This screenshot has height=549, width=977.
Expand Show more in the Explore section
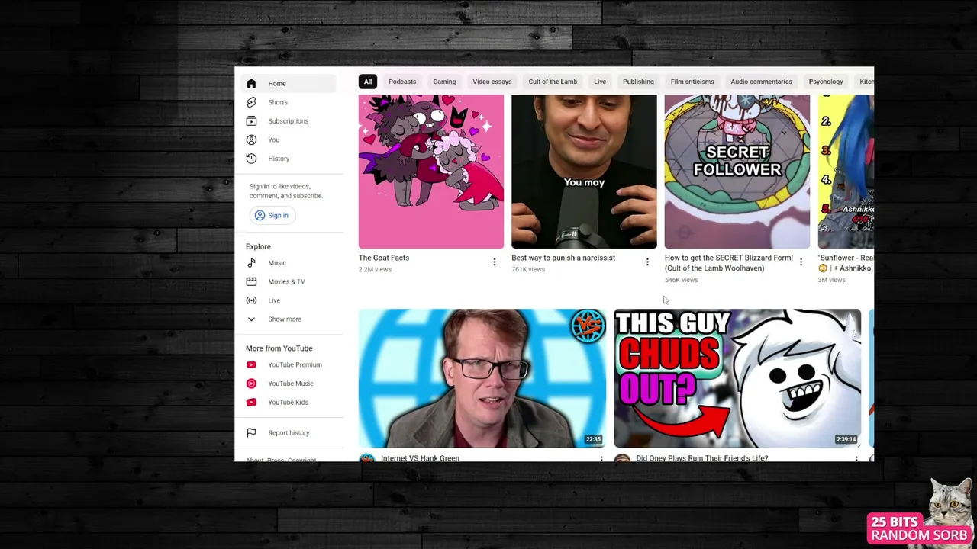click(x=284, y=319)
